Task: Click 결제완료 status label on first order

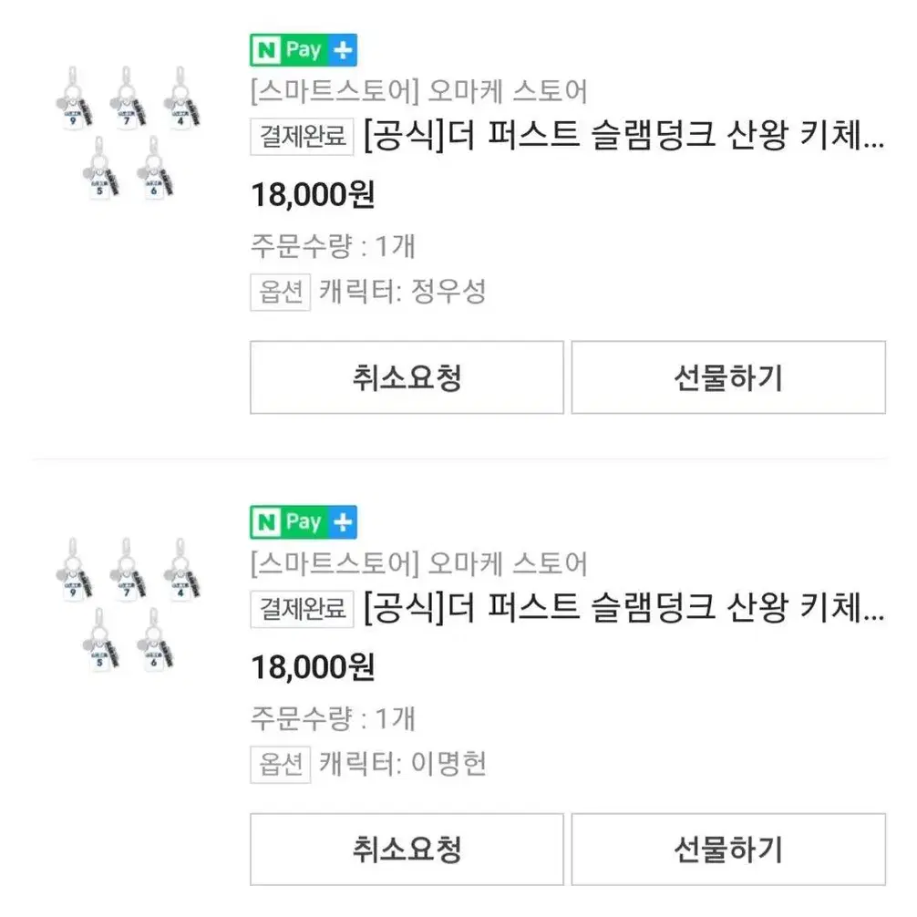Action: (302, 137)
